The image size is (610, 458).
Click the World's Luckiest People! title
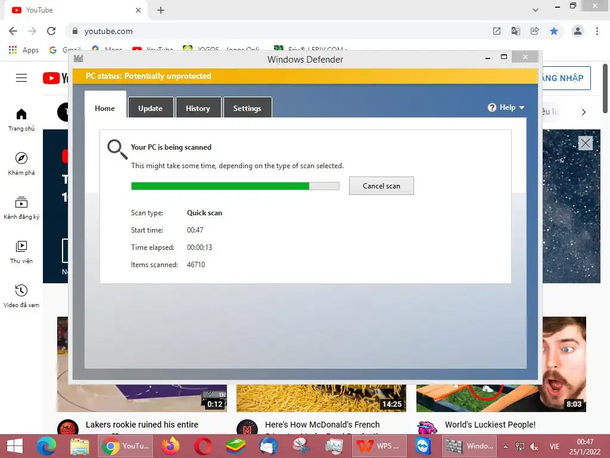(490, 425)
